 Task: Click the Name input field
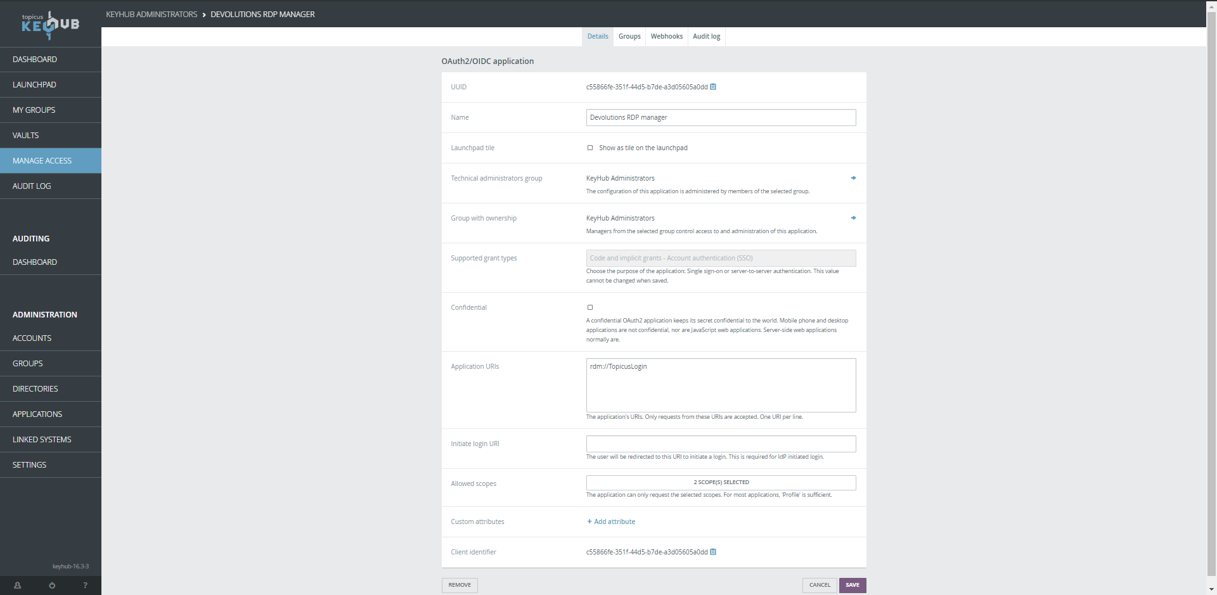(x=721, y=117)
